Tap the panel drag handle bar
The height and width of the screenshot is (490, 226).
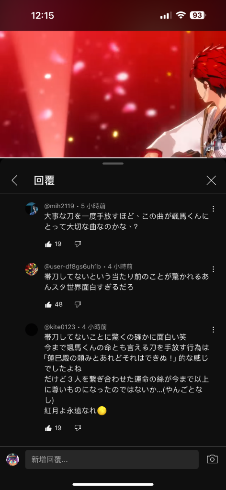(x=113, y=163)
